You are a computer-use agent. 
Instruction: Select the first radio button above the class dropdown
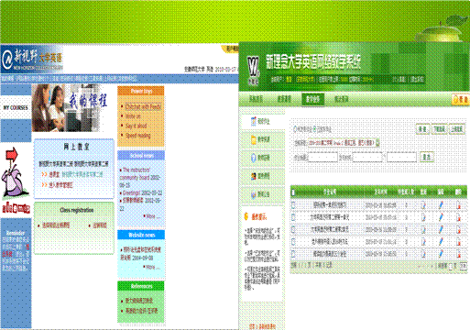[x=296, y=129]
